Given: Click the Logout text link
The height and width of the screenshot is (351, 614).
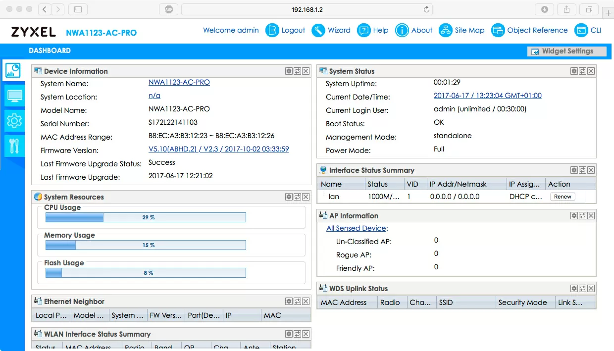Looking at the screenshot, I should tap(293, 30).
